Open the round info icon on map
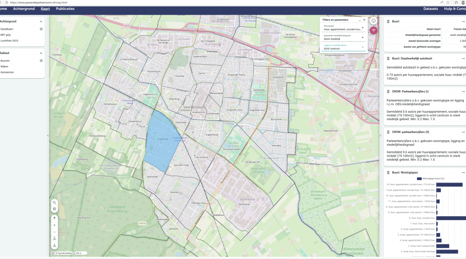This screenshot has height=259, width=466. click(374, 20)
